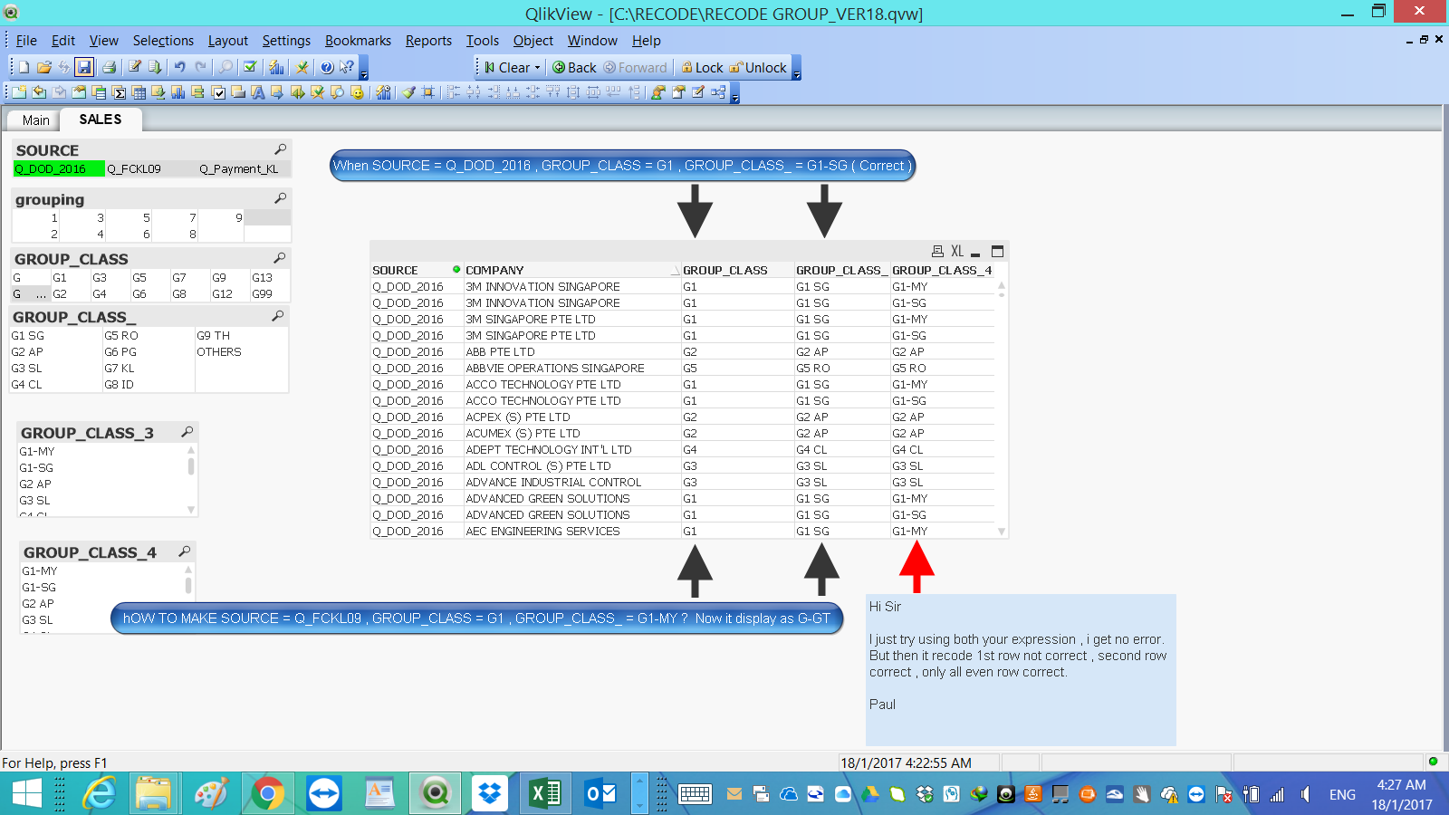
Task: Open the Edit Script toolbar icon
Action: click(x=135, y=67)
